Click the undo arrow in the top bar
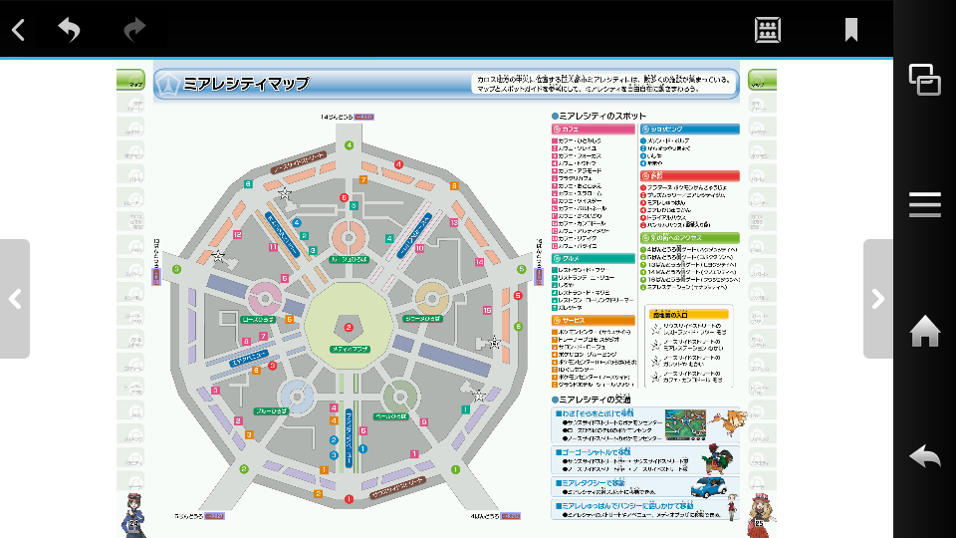Image resolution: width=956 pixels, height=538 pixels. coord(69,29)
